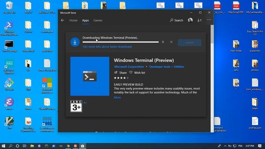The height and width of the screenshot is (149, 265).
Task: Go back with the Store back arrow
Action: (63, 20)
